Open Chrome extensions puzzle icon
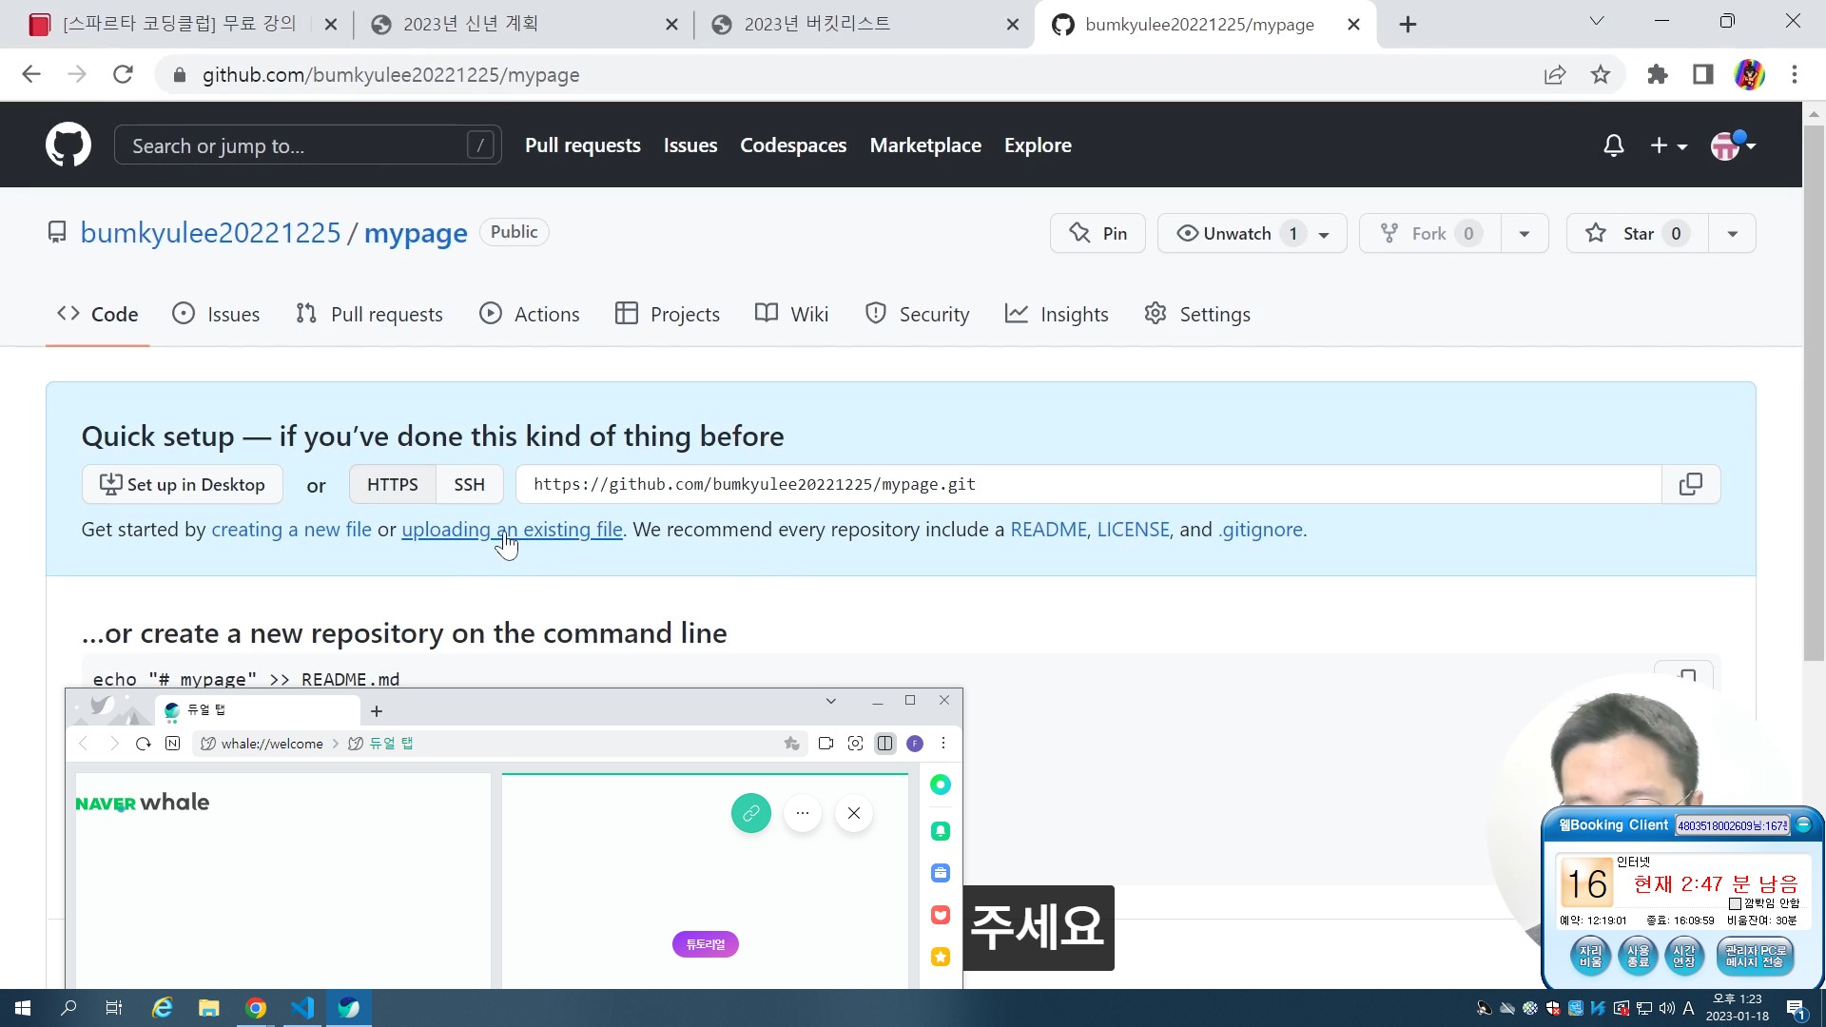Image resolution: width=1826 pixels, height=1027 pixels. point(1658,74)
